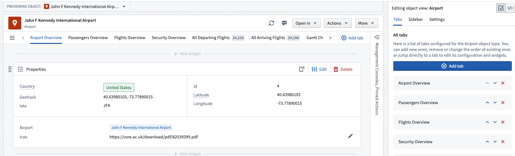Open John F Kennedy International Airport link
This screenshot has height=156, width=515.
pyautogui.click(x=141, y=127)
